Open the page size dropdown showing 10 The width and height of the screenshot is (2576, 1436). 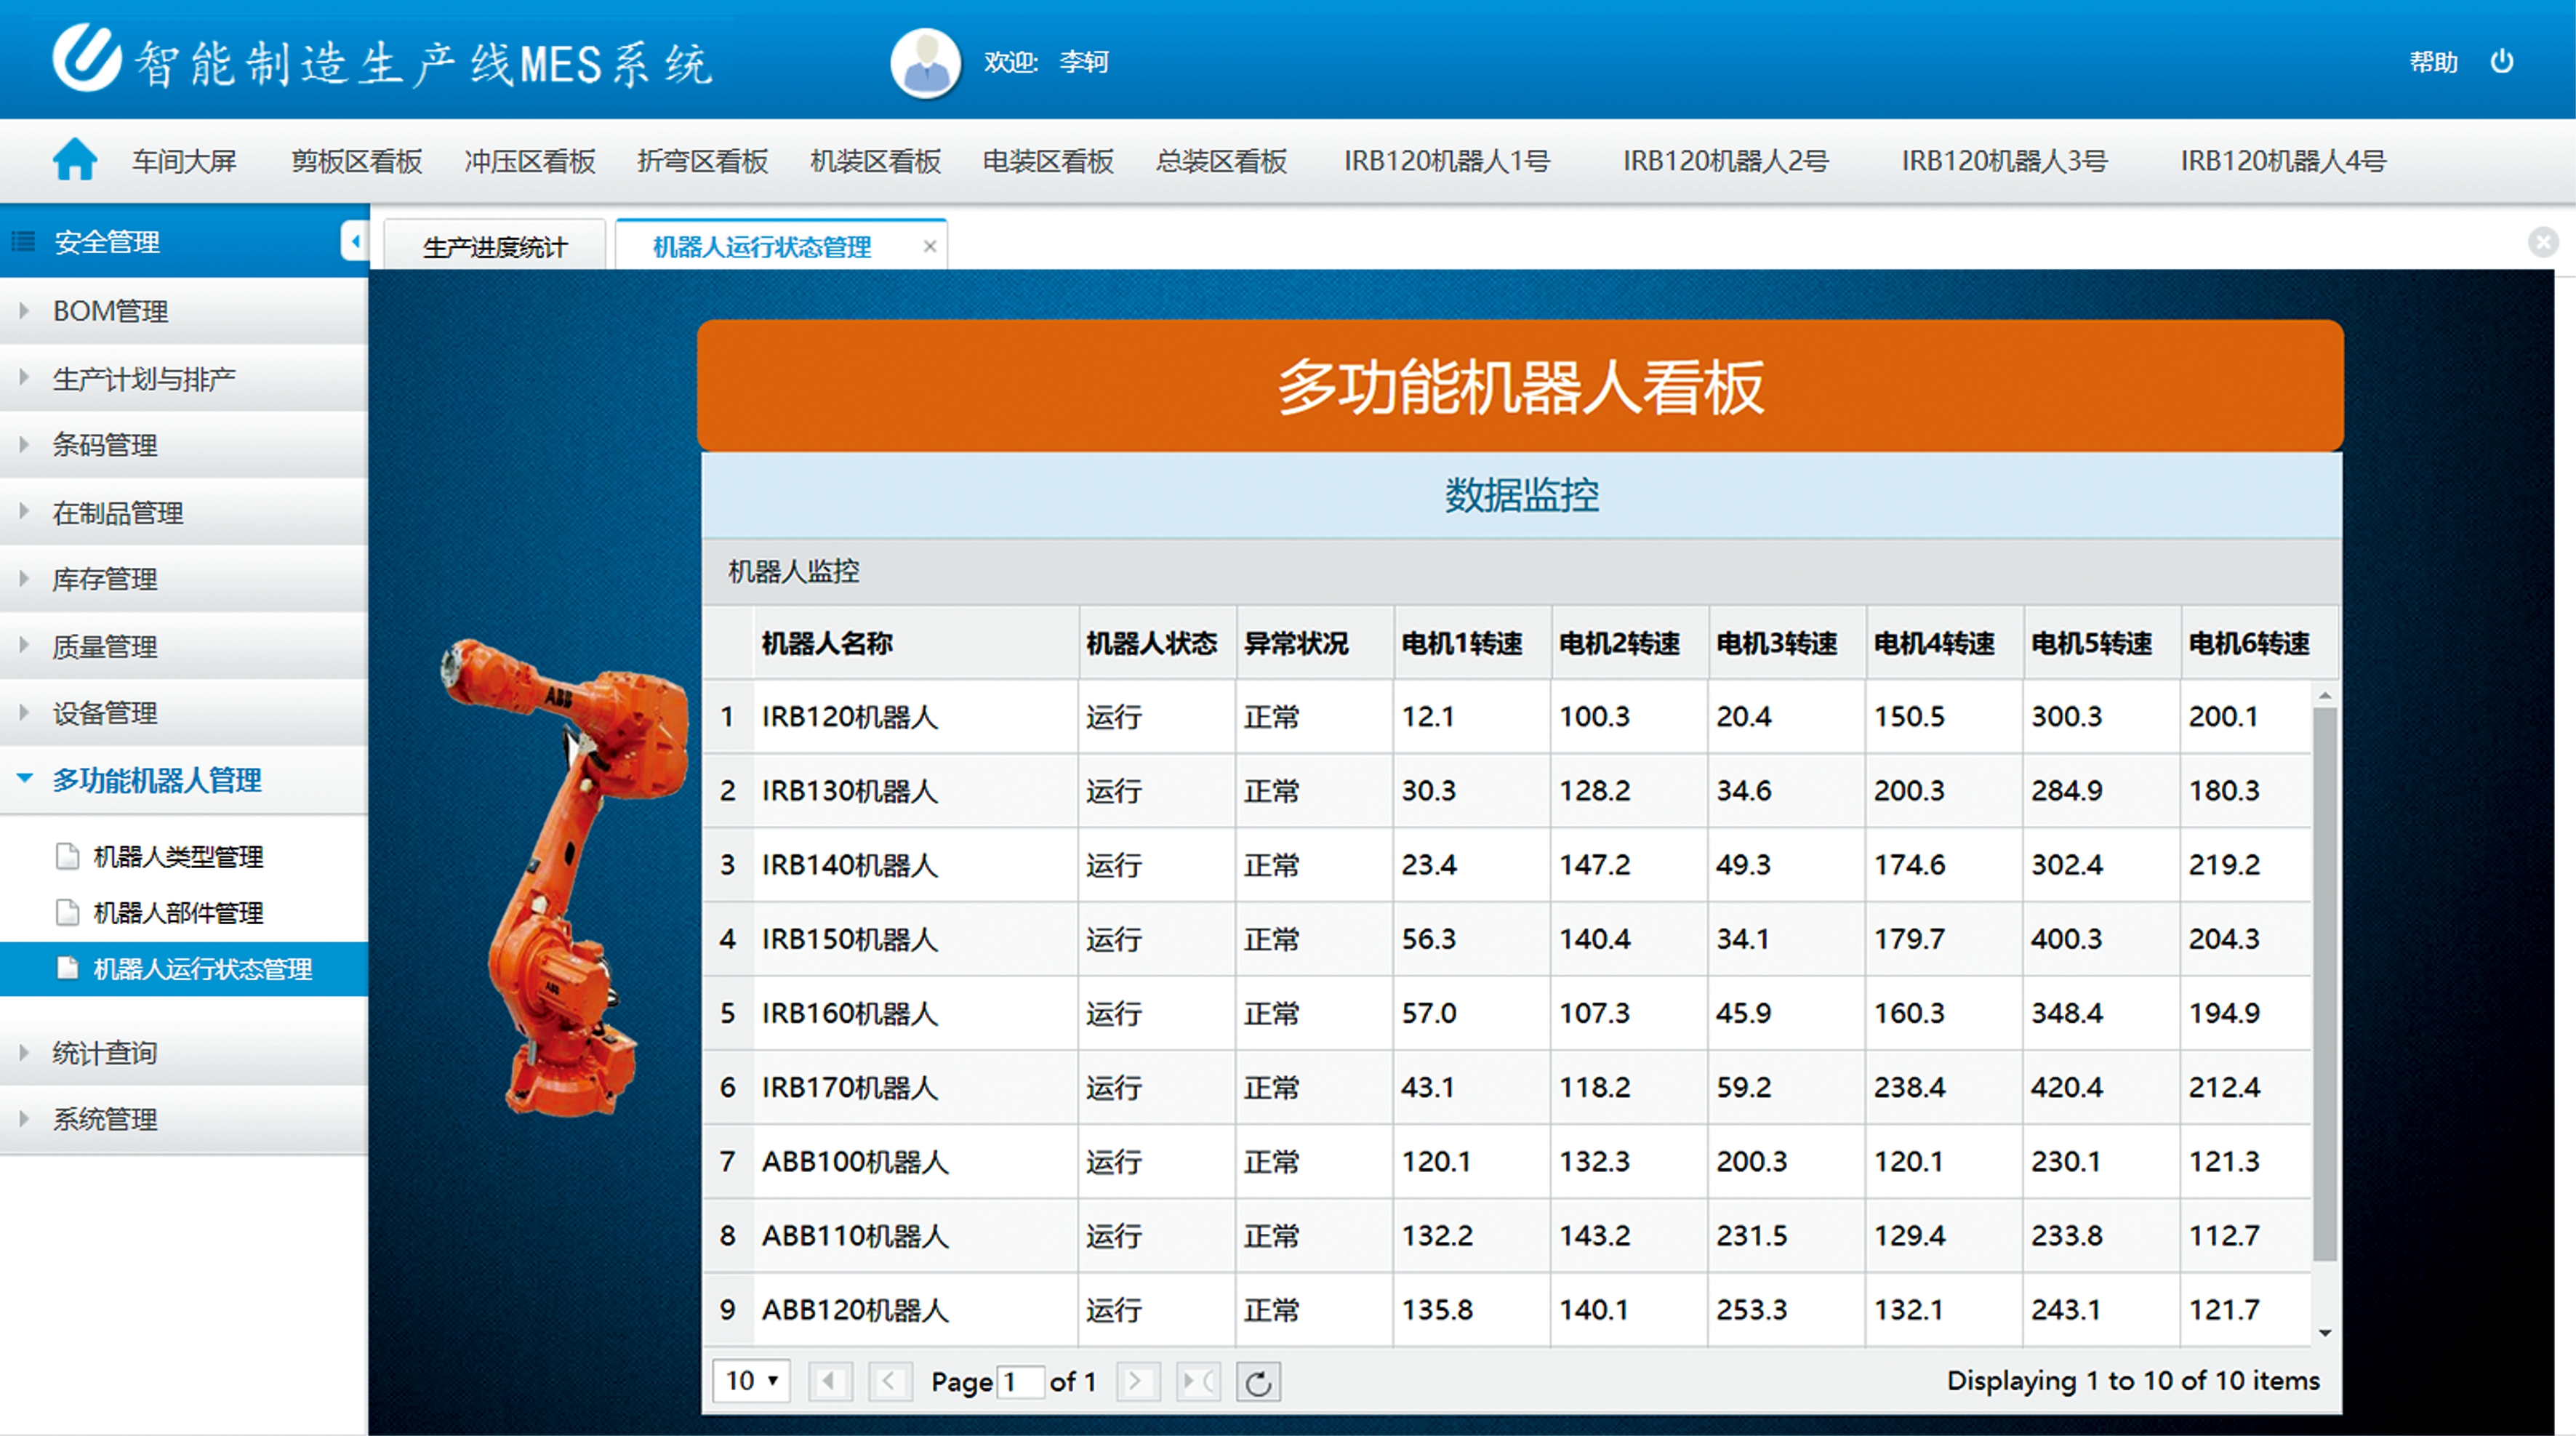751,1381
